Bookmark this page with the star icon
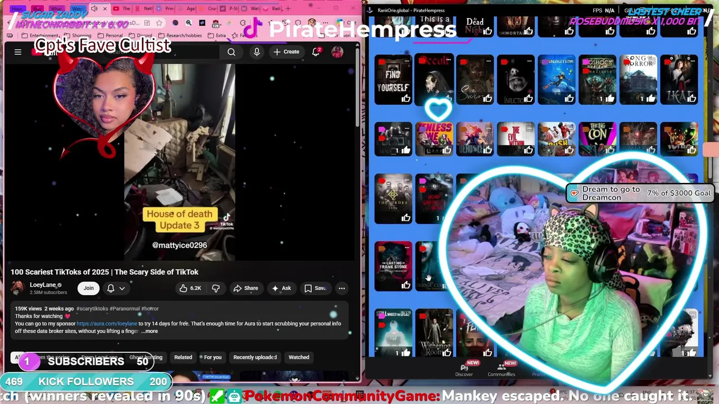 click(160, 23)
